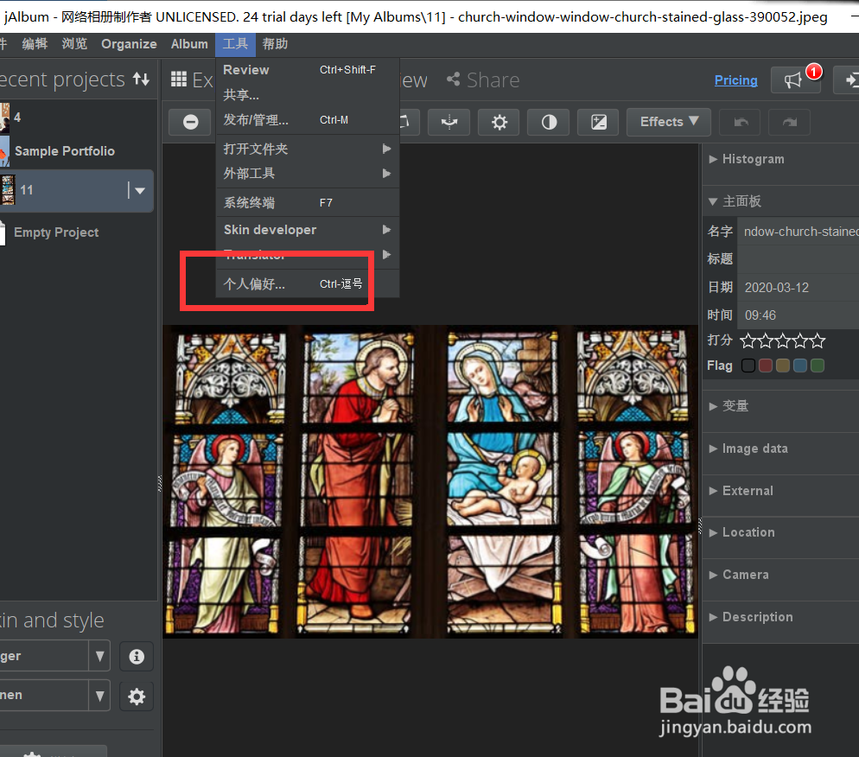Click in the 标题 title field
This screenshot has height=757, width=859.
pos(799,259)
